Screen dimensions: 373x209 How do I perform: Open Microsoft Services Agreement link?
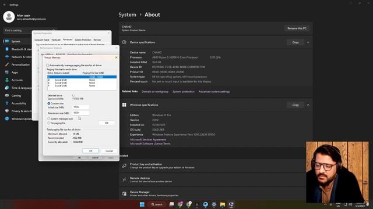(148, 139)
